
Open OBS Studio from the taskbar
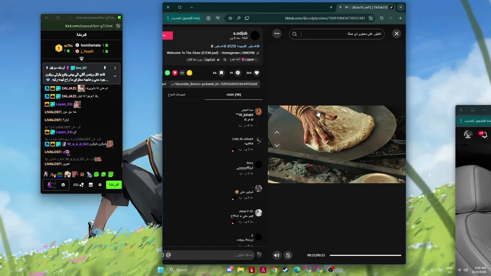coord(331,270)
